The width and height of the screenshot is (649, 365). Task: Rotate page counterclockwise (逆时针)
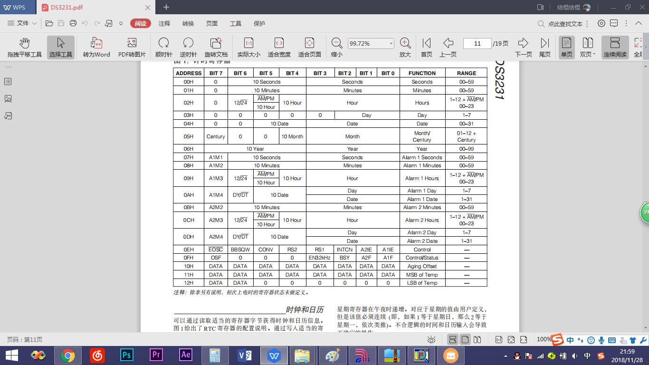(x=188, y=48)
